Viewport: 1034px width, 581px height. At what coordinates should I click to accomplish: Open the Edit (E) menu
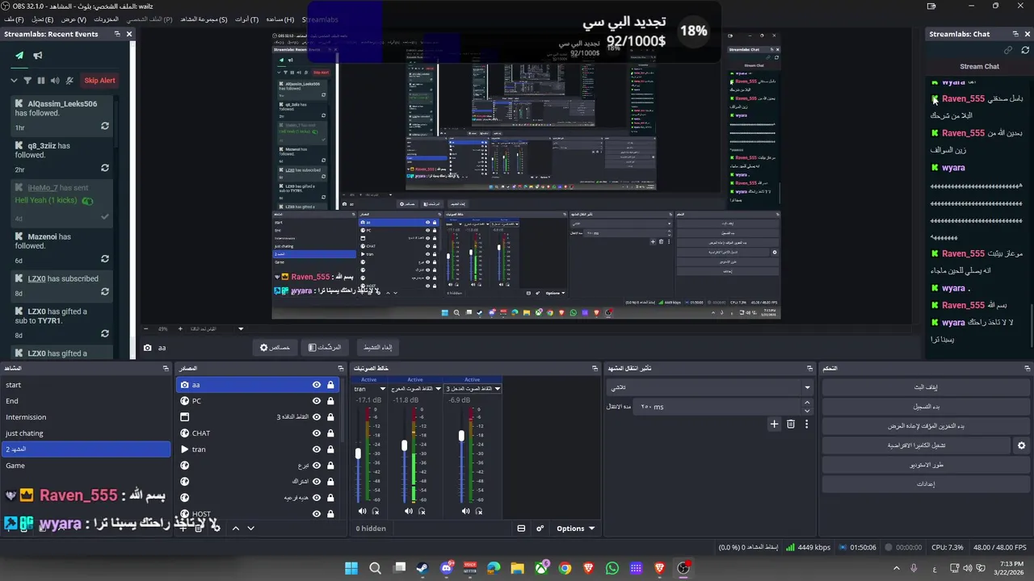tap(43, 19)
